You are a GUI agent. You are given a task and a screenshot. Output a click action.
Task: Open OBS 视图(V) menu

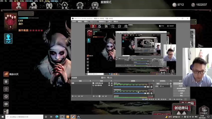coord(86,22)
